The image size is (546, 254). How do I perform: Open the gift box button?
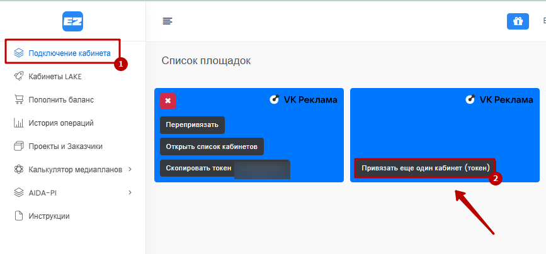pos(518,21)
